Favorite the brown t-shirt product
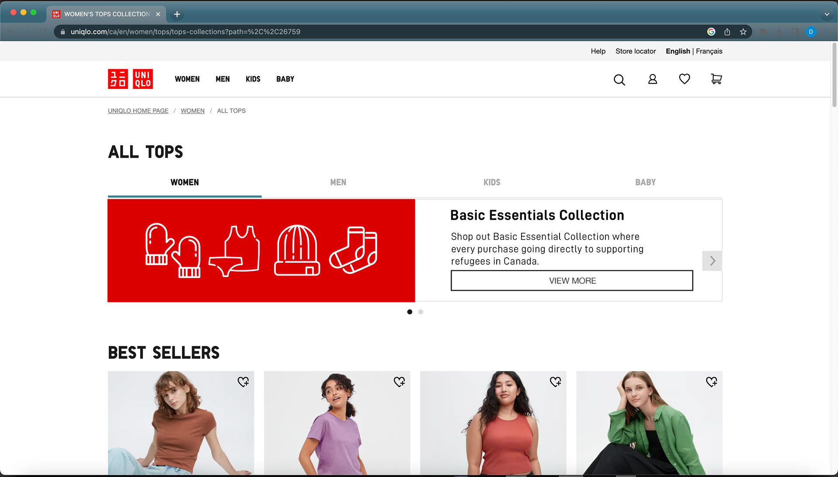Screen dimensions: 838x477 point(243,382)
